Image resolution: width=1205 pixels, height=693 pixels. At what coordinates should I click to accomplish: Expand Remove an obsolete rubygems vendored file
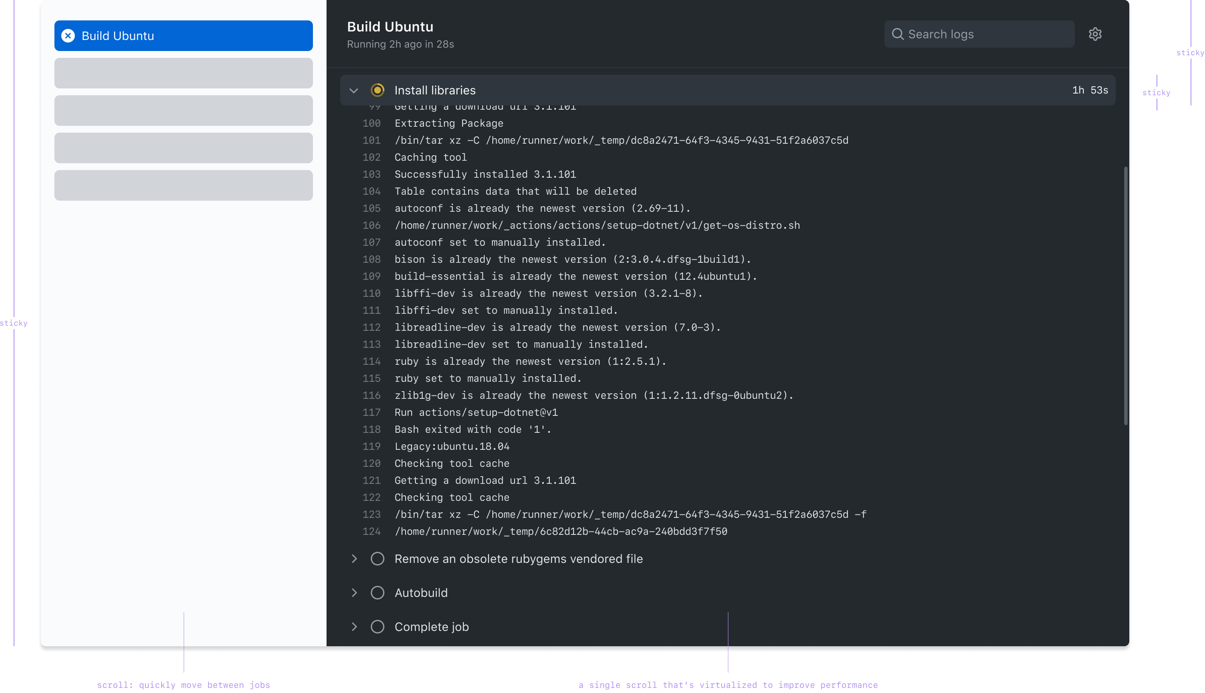354,559
